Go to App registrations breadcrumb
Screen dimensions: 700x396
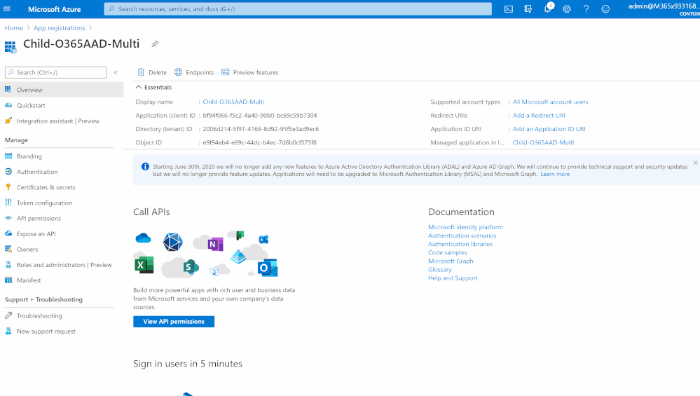pos(60,27)
